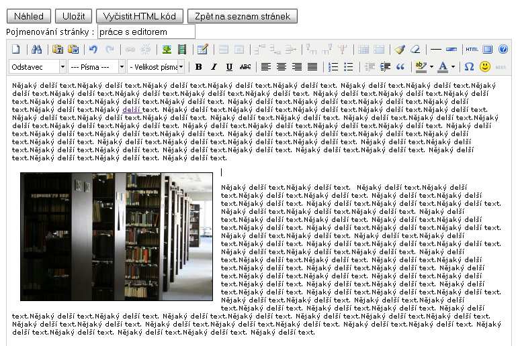The height and width of the screenshot is (346, 518).
Task: Justify the text fully
Action: coord(312,67)
